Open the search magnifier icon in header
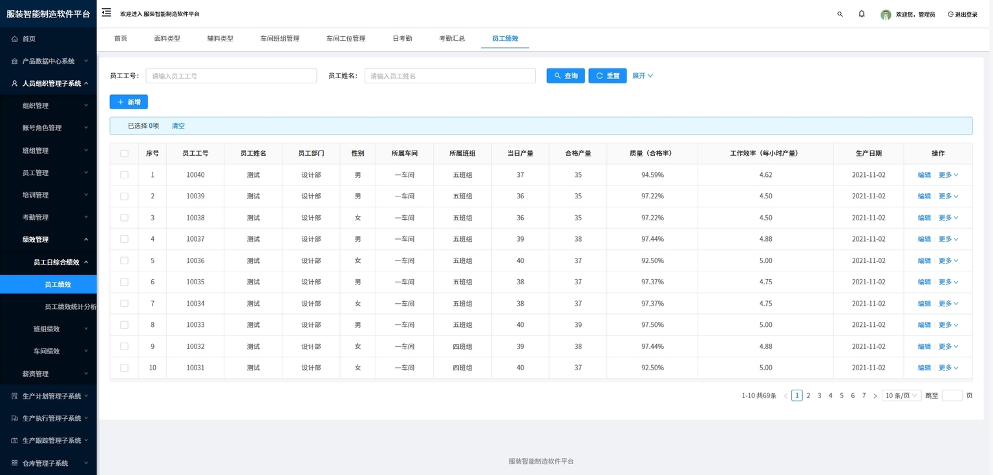Viewport: 993px width, 475px height. pos(840,14)
